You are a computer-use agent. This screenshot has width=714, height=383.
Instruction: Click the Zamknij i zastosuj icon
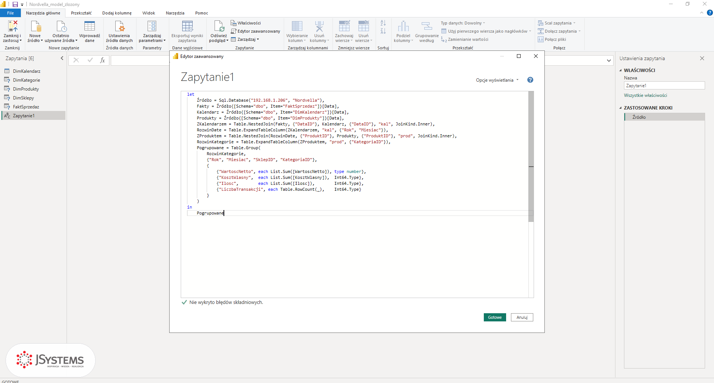click(x=12, y=26)
